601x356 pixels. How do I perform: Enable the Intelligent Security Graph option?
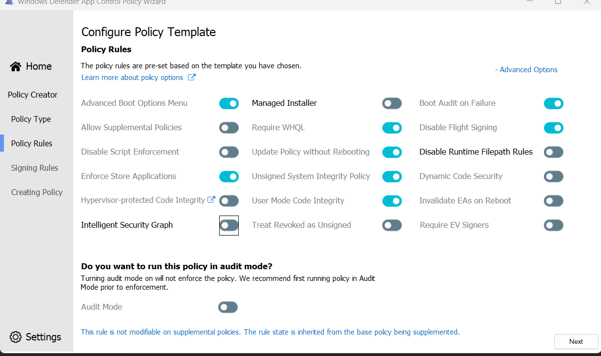(229, 225)
